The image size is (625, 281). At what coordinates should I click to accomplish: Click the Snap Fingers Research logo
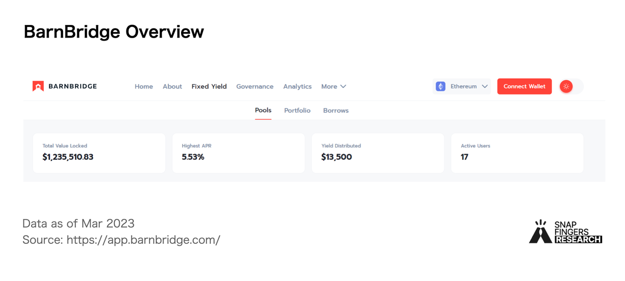(565, 232)
